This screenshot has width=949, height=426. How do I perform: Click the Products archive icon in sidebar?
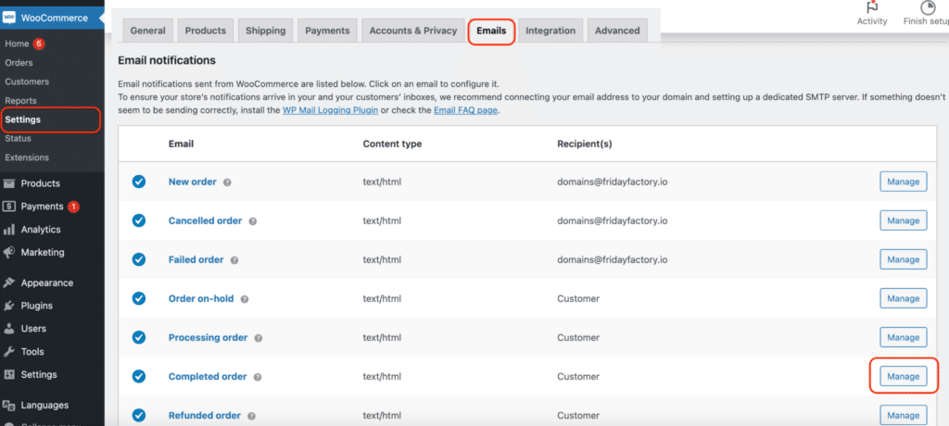point(8,183)
